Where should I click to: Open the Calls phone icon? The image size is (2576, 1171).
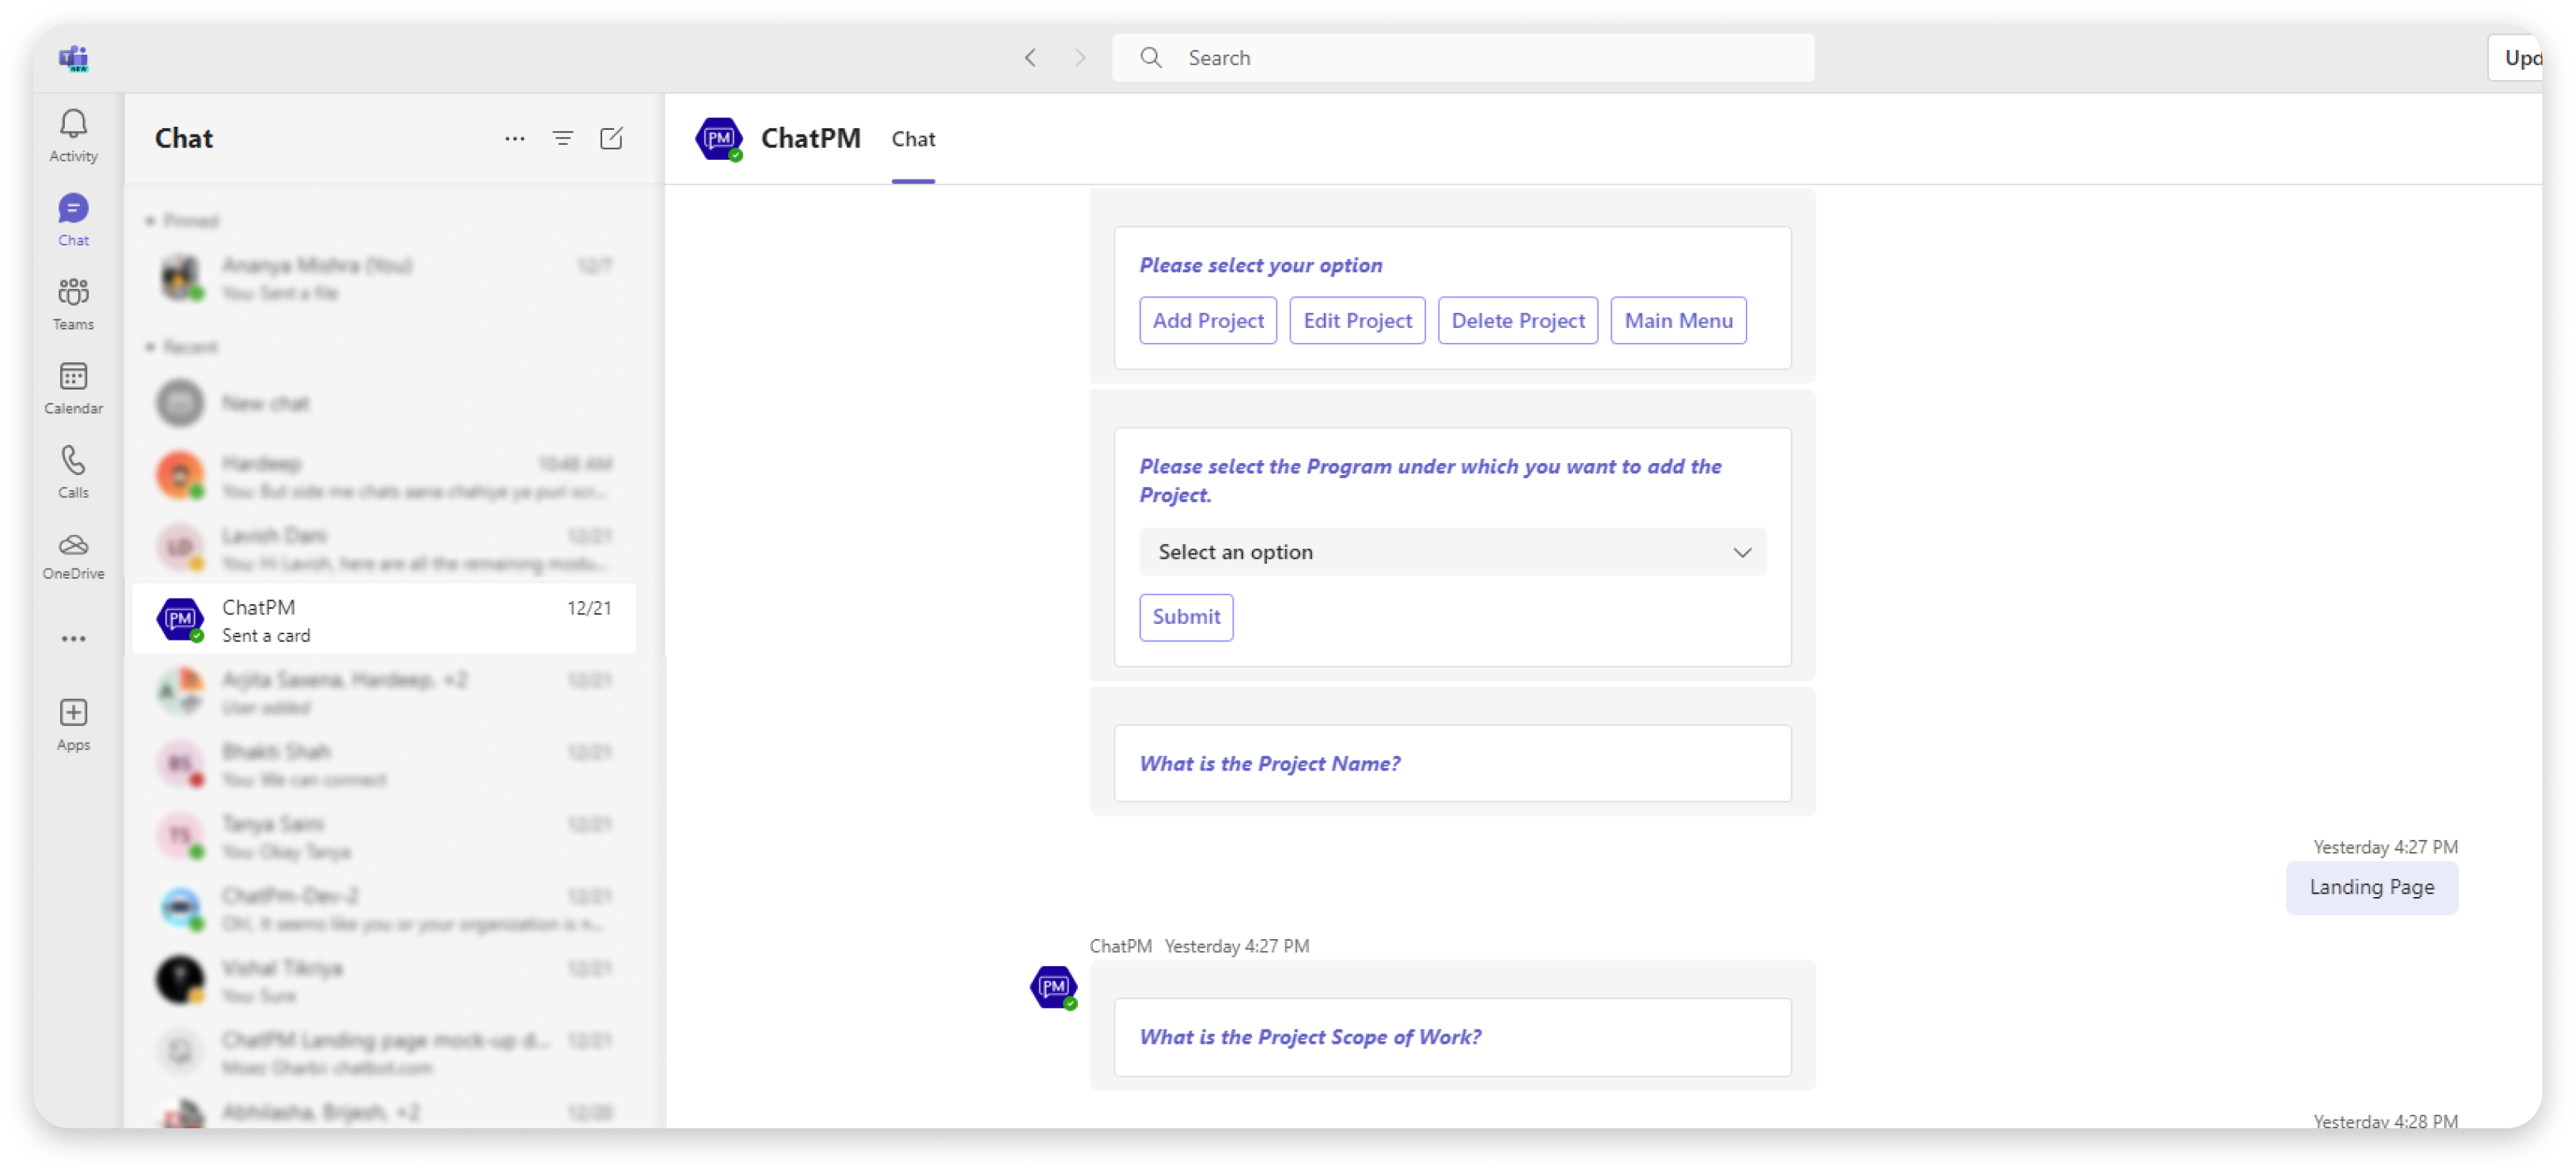point(73,471)
